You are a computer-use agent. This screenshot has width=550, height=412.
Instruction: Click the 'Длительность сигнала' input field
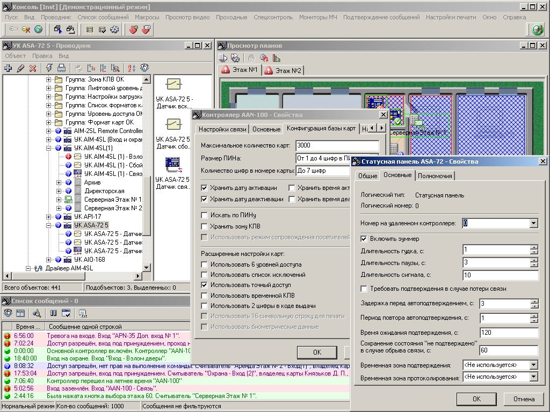pos(500,275)
